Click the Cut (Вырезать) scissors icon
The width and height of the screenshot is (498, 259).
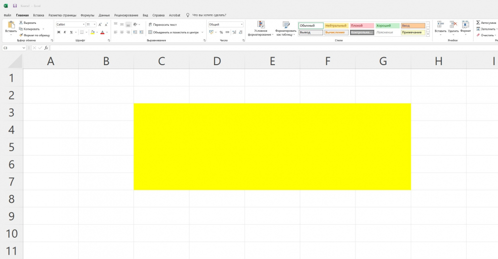21,23
